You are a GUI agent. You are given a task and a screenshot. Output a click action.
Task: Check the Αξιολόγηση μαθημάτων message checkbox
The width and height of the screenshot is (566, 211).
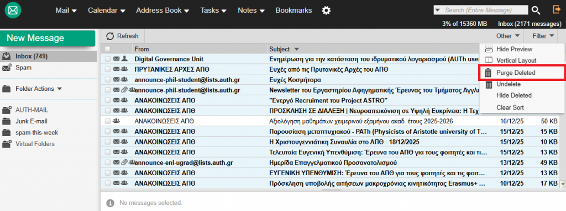click(108, 121)
